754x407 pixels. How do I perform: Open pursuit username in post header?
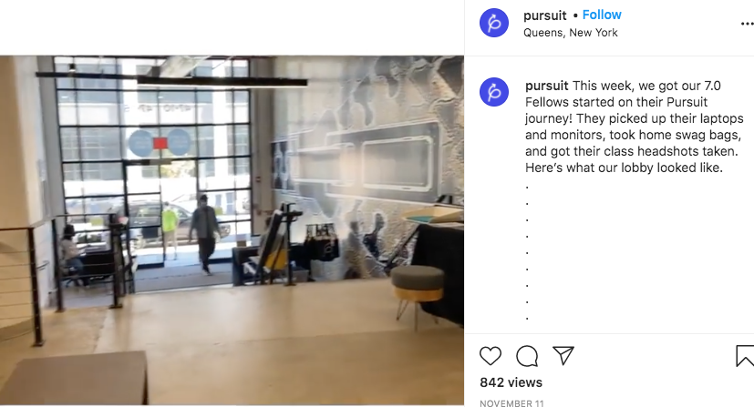(545, 15)
